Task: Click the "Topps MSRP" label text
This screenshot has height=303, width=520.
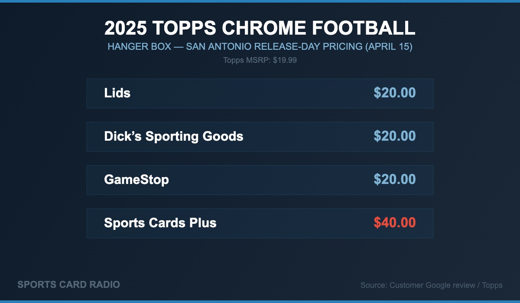Action: [x=247, y=60]
